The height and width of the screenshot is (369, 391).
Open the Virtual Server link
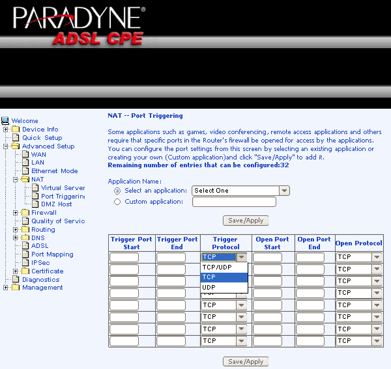[63, 187]
